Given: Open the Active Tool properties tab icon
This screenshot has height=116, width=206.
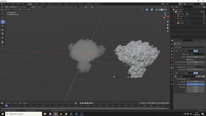Looking at the screenshot, I should pyautogui.click(x=172, y=44).
